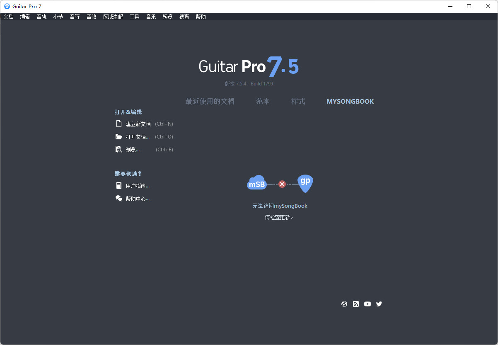The height and width of the screenshot is (345, 498).
Task: Click the 打开文档... link
Action: coord(138,137)
